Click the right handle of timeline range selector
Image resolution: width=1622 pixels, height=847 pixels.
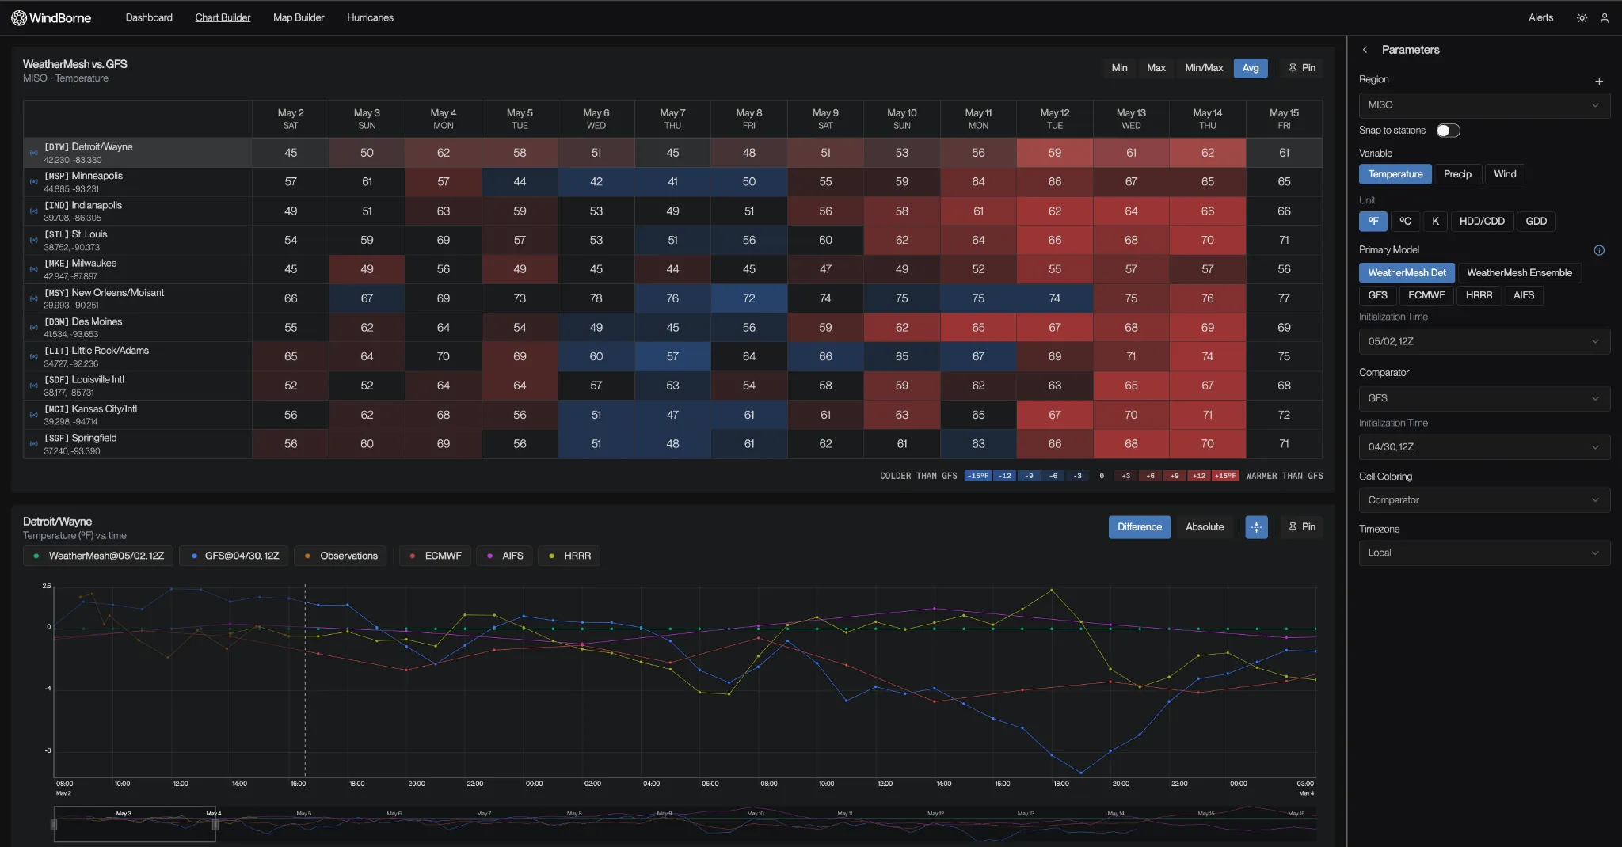215,824
